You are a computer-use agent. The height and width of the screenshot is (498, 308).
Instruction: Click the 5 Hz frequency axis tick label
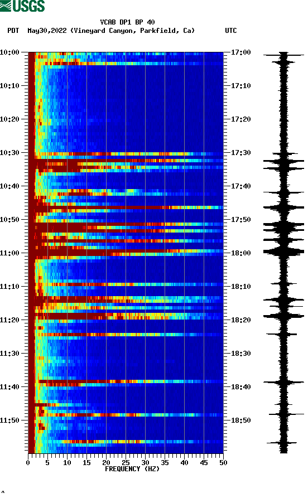(x=47, y=463)
